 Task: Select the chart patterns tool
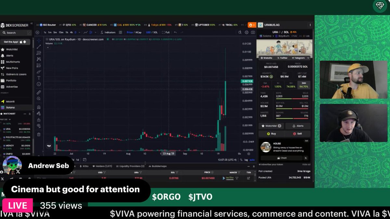pos(39,59)
